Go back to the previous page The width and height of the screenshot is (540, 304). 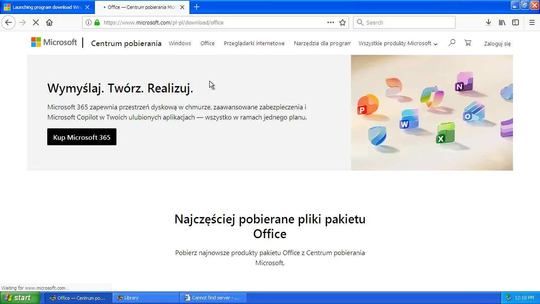tap(8, 22)
